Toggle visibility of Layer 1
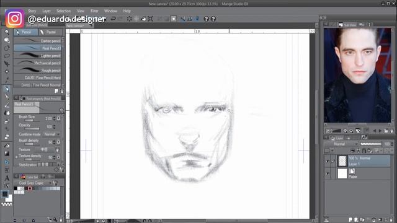Screen dimensions: 397x223 [x=328, y=161]
